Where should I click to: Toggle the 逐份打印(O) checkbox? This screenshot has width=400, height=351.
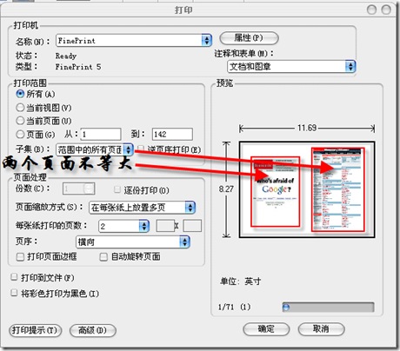(117, 189)
